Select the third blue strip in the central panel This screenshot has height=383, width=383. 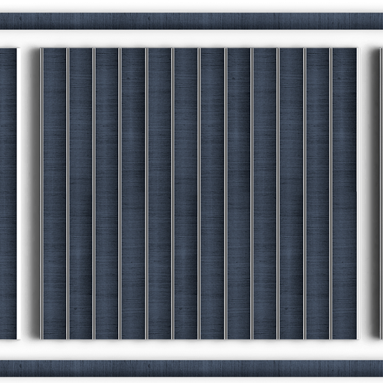point(107,193)
